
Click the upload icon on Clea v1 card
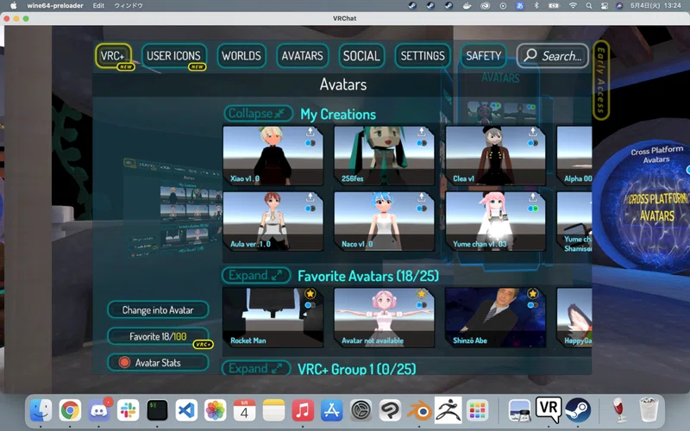click(533, 131)
